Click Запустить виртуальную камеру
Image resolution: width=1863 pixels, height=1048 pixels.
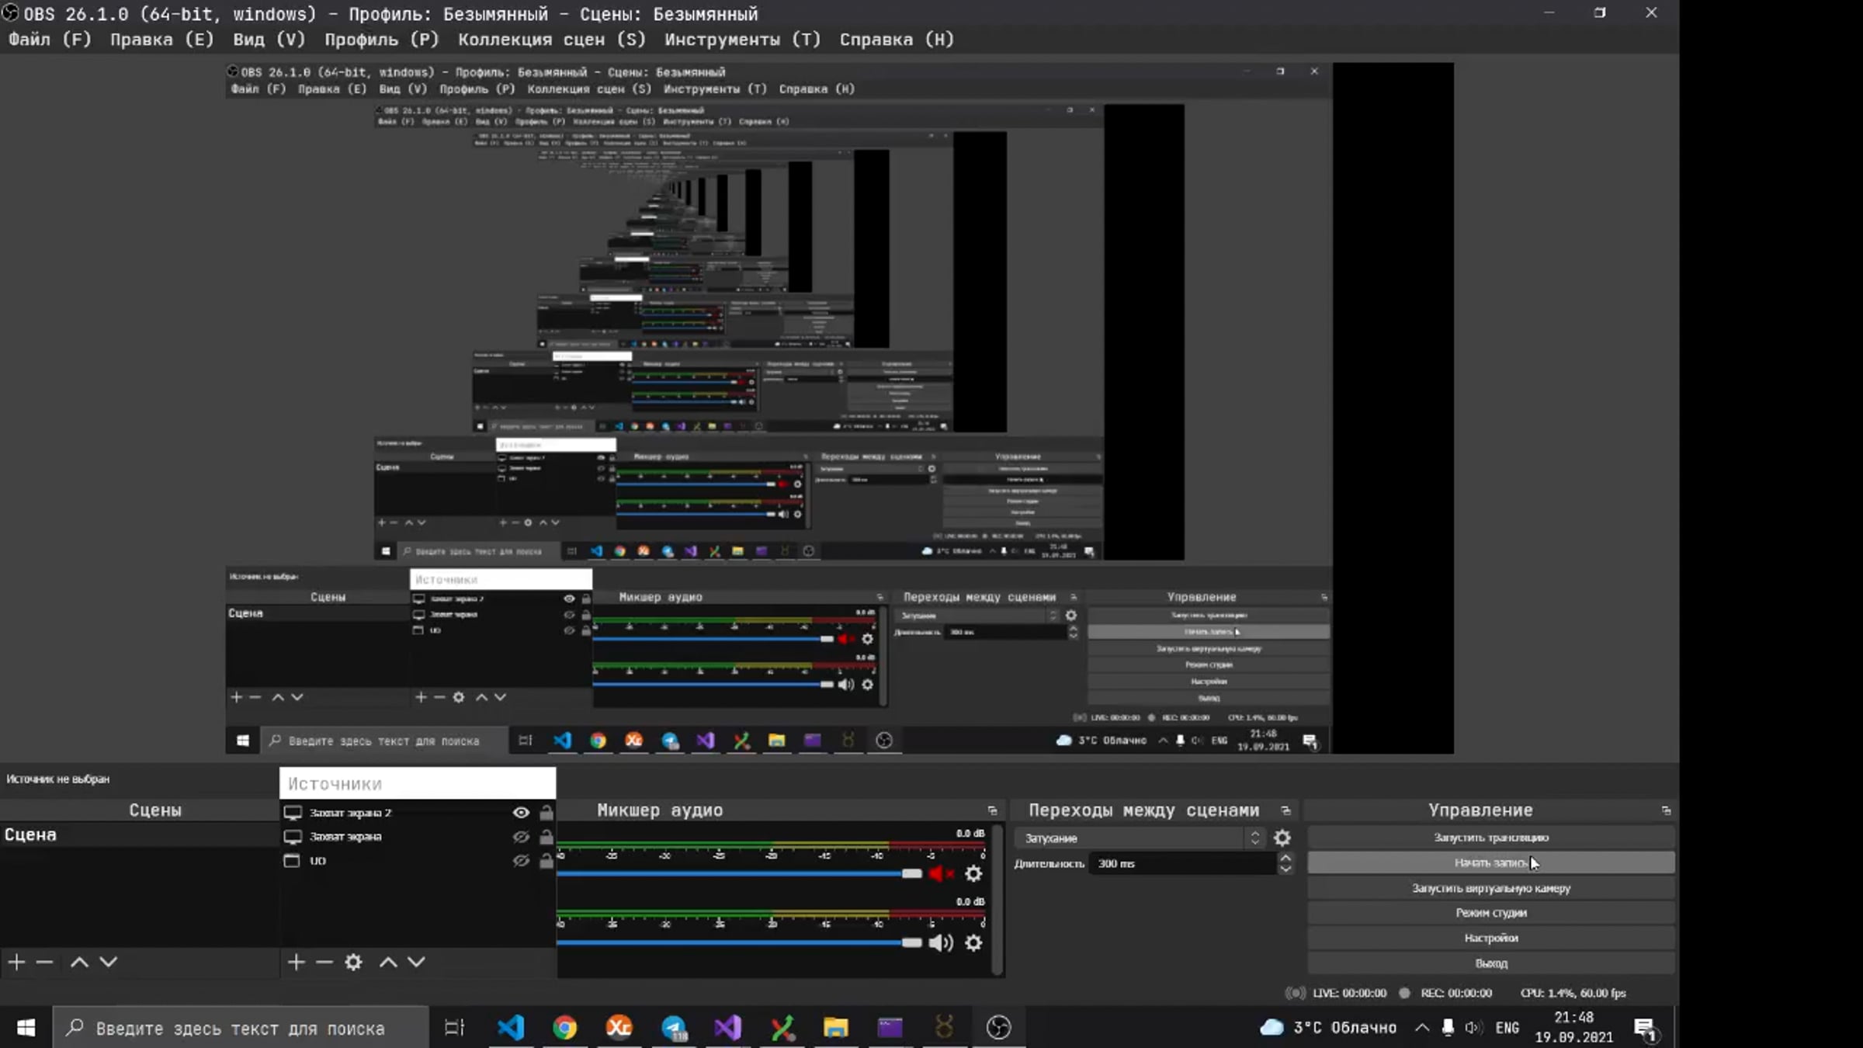pyautogui.click(x=1491, y=888)
